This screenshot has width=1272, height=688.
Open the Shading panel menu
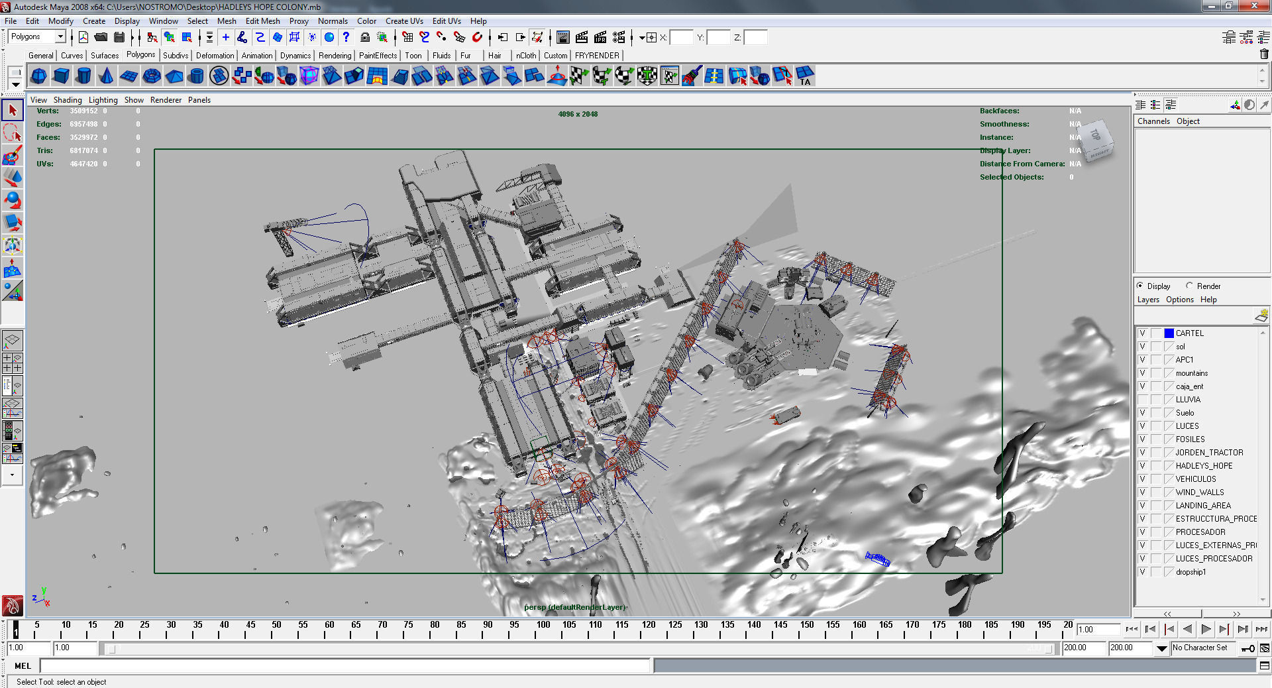(x=68, y=100)
